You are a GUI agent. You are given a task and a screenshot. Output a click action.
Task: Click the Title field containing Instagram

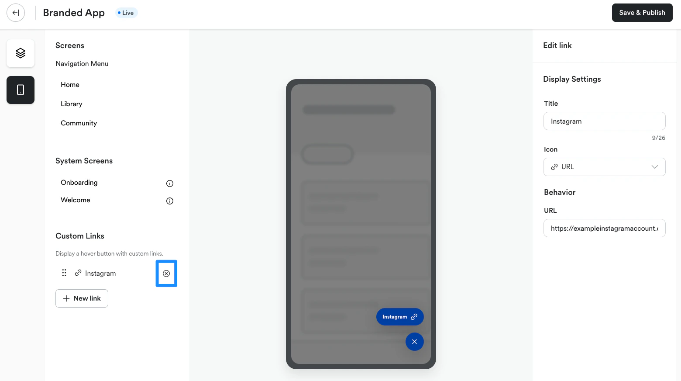tap(605, 121)
